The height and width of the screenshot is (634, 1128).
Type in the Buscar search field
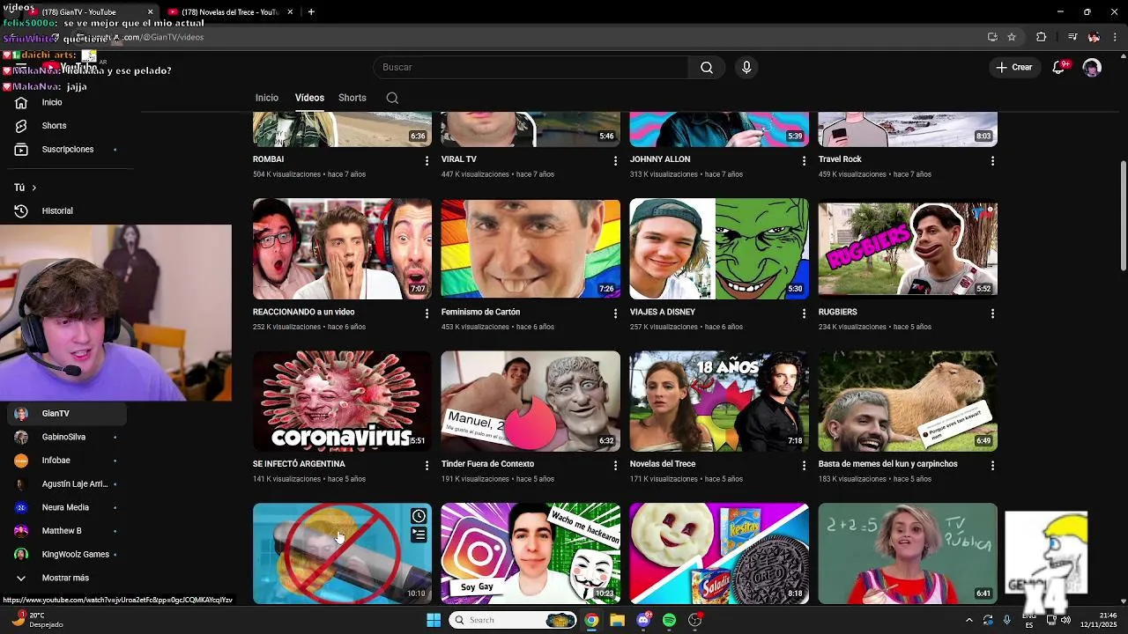(531, 68)
